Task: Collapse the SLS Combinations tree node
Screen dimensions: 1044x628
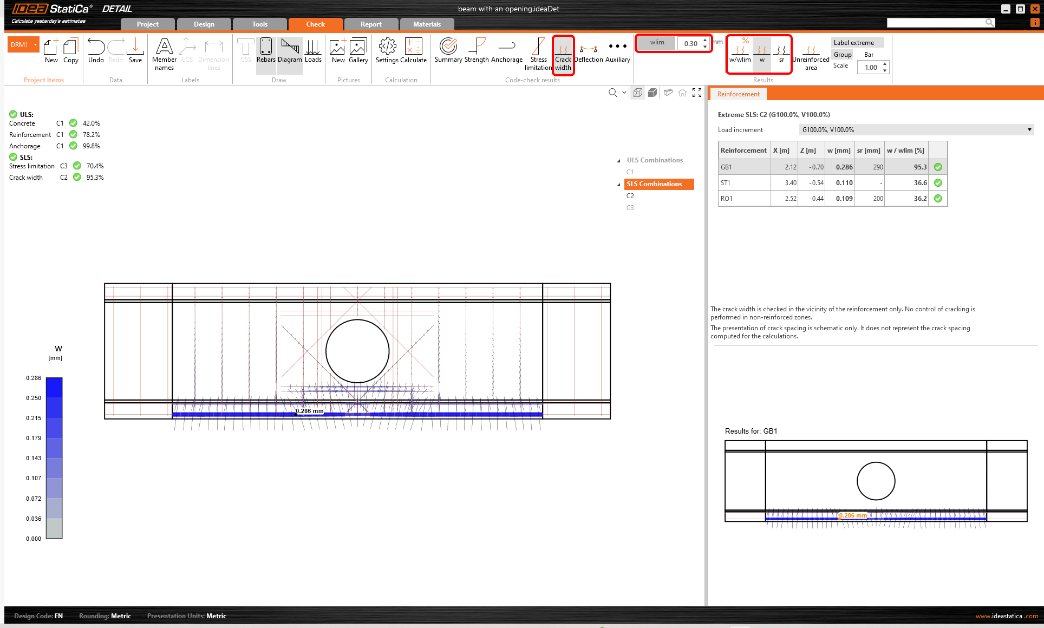Action: pyautogui.click(x=618, y=185)
